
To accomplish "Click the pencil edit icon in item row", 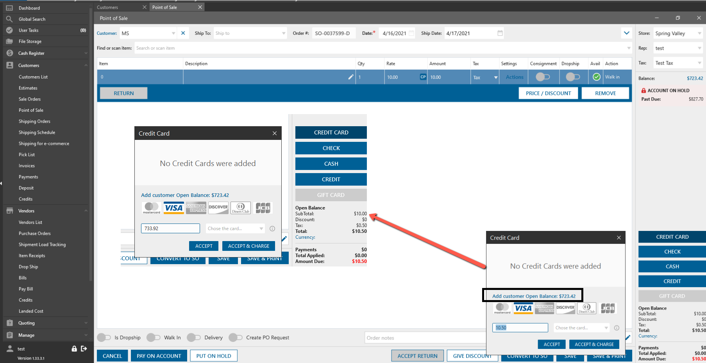I will (x=351, y=77).
